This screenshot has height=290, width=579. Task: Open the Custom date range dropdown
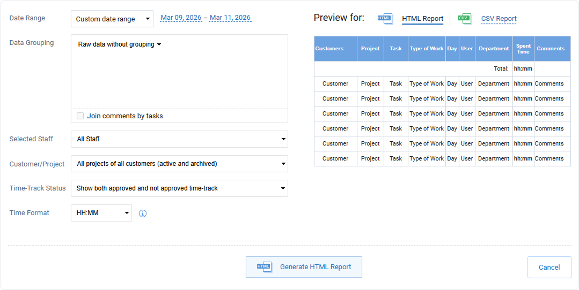click(112, 19)
